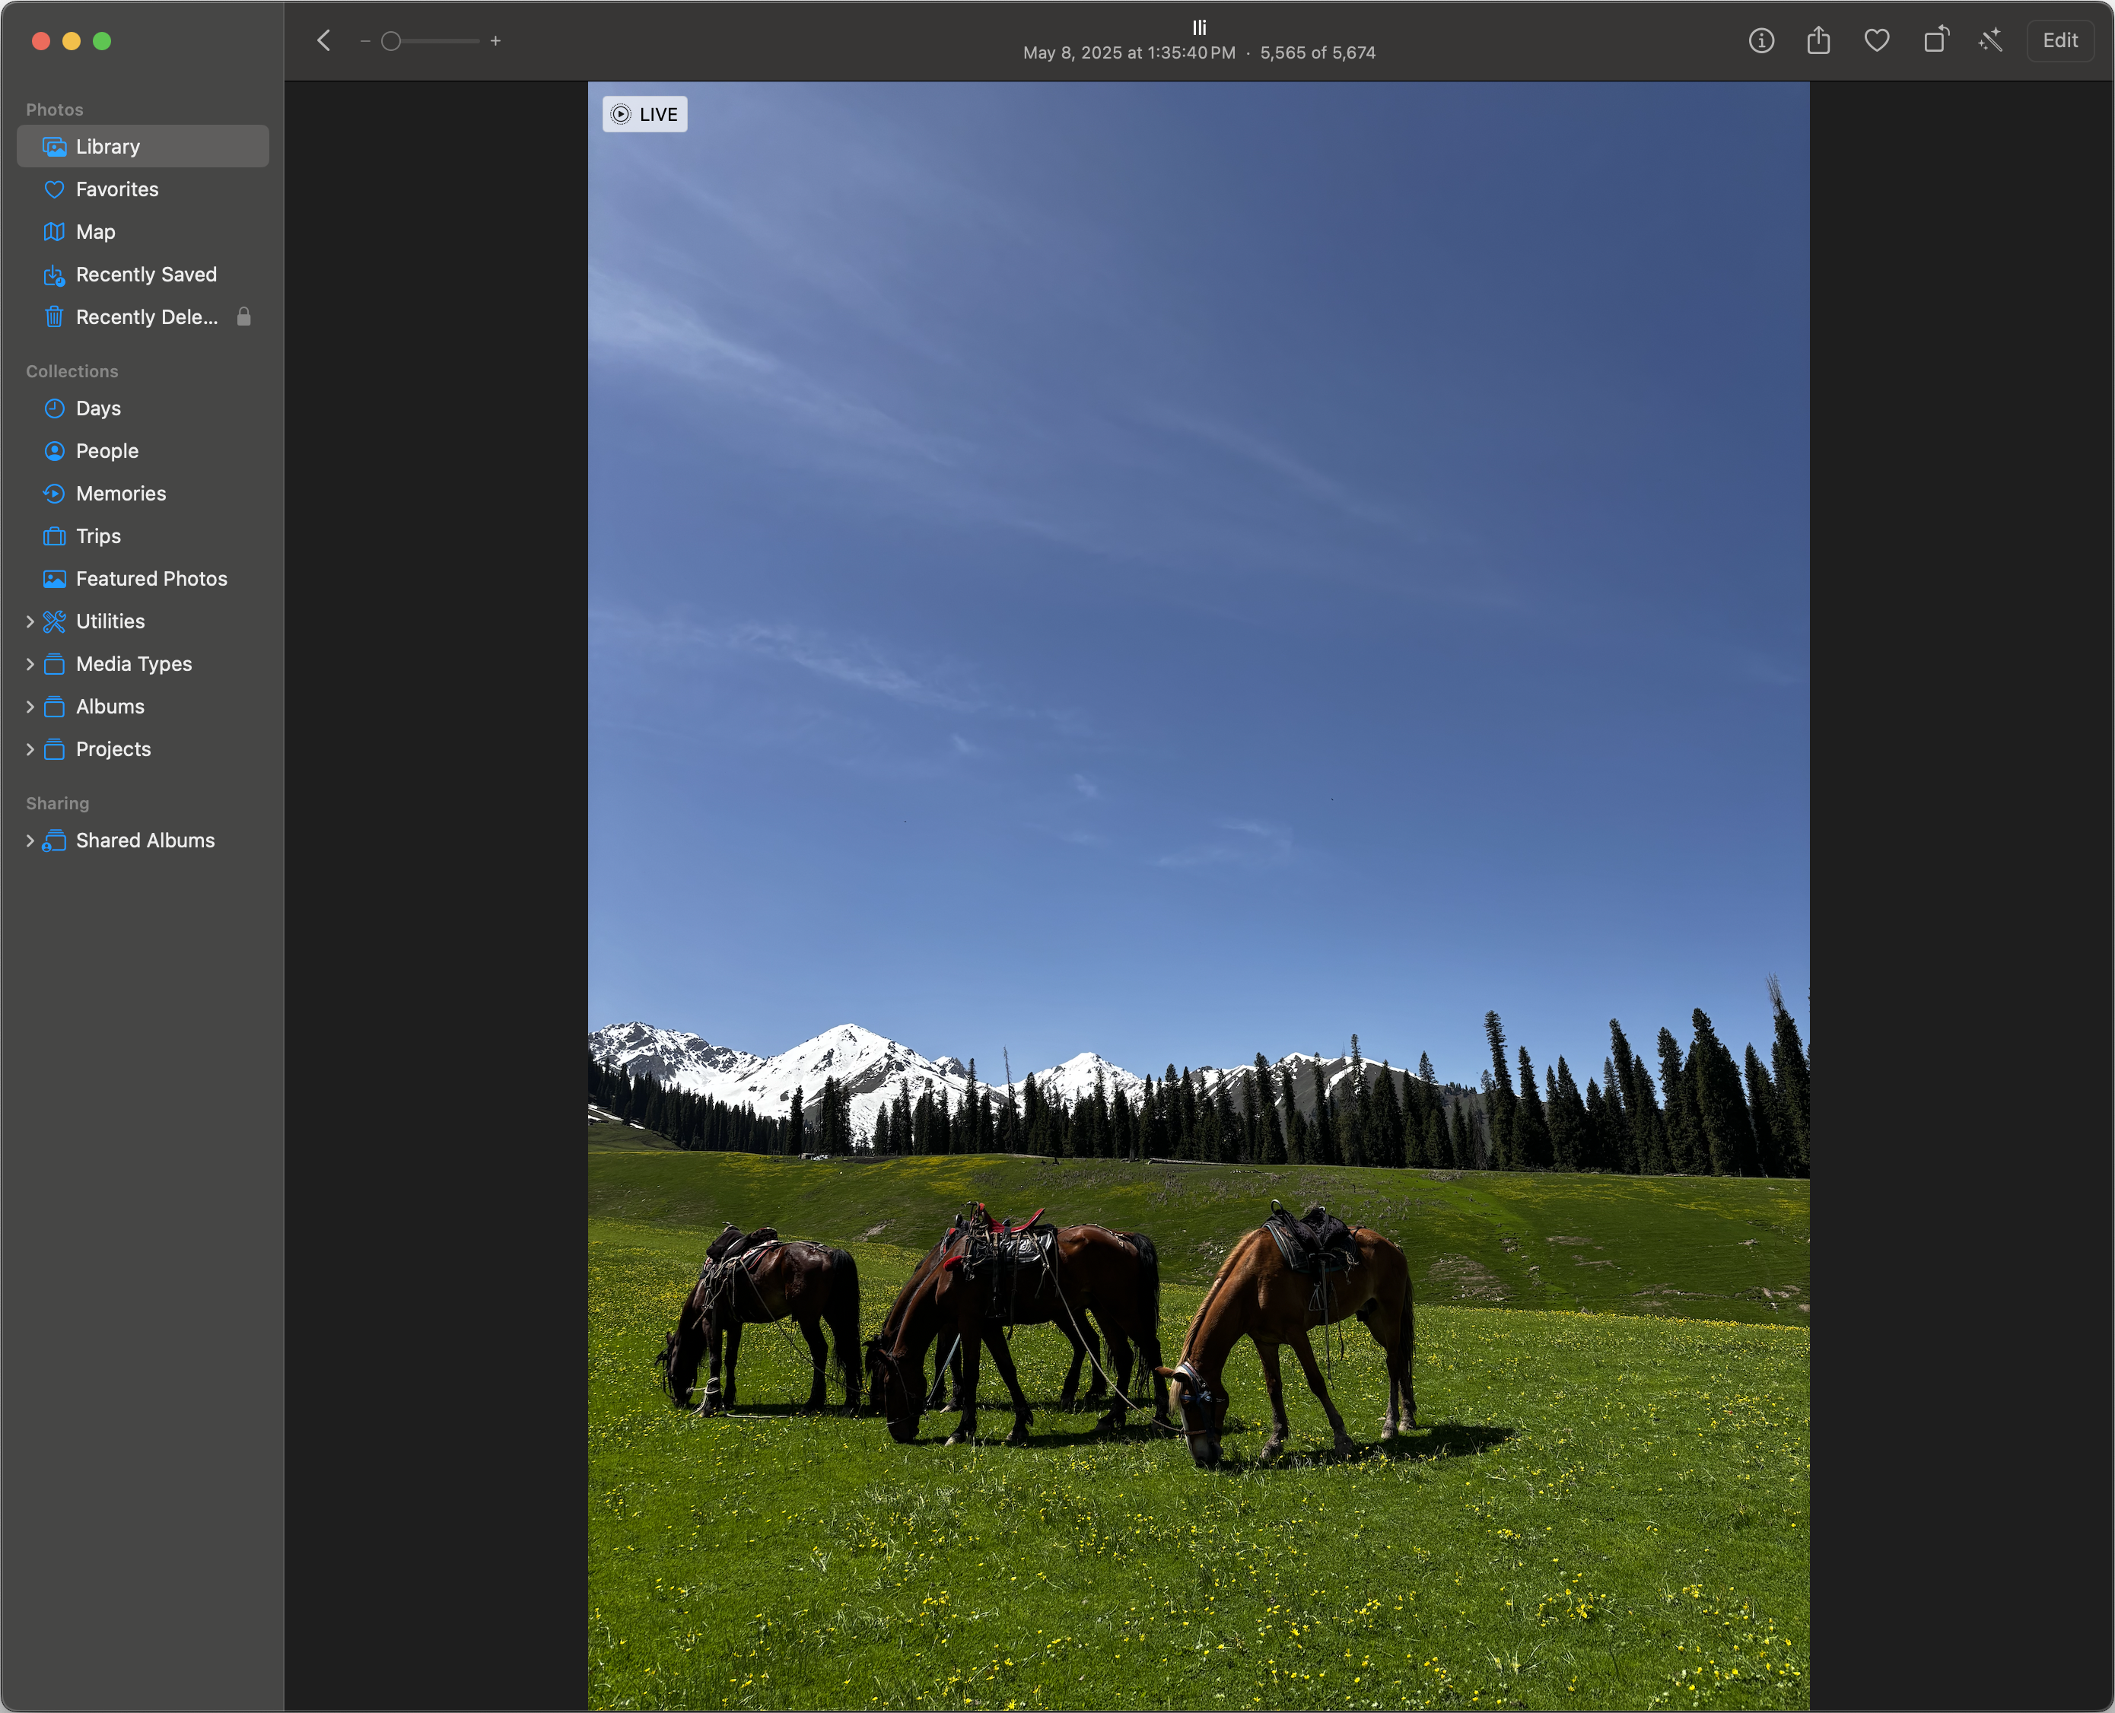This screenshot has width=2115, height=1713.
Task: Expand Shared Albums group
Action: coord(30,841)
